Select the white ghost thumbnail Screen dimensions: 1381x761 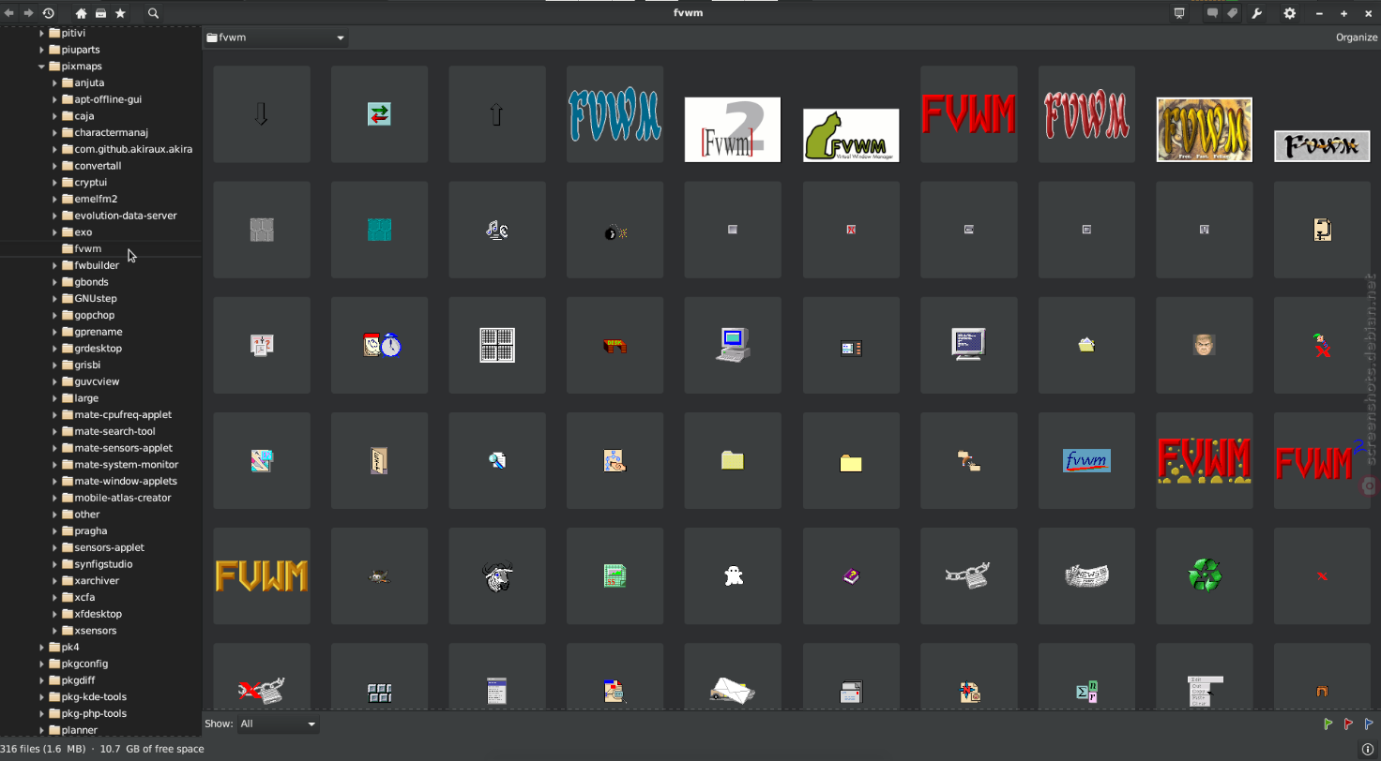tap(733, 575)
